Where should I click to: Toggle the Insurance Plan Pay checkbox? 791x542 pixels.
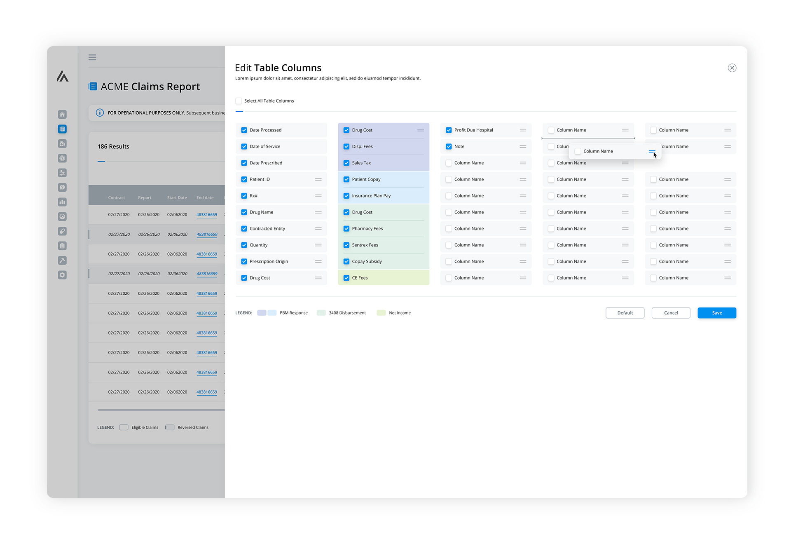(346, 195)
